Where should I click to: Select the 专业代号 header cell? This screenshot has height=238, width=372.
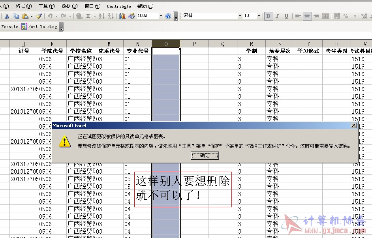(x=137, y=51)
